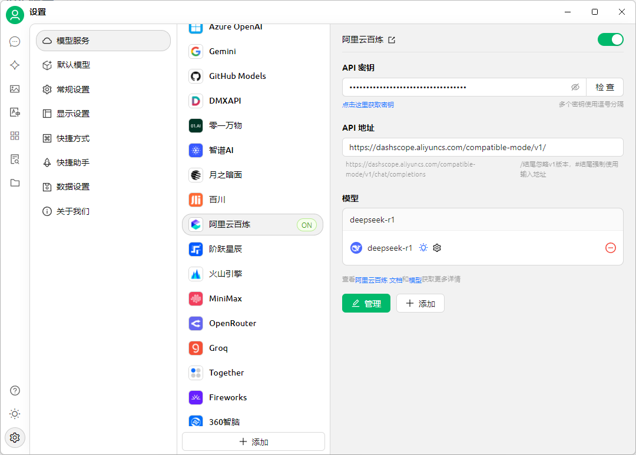Image resolution: width=636 pixels, height=455 pixels.
Task: Open the image painting sidebar icon
Action: coord(15,89)
